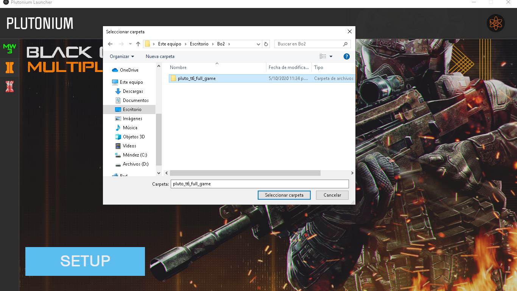Viewport: 517px width, 291px height.
Task: Open Méndez (C:) drive in sidebar
Action: click(x=135, y=155)
